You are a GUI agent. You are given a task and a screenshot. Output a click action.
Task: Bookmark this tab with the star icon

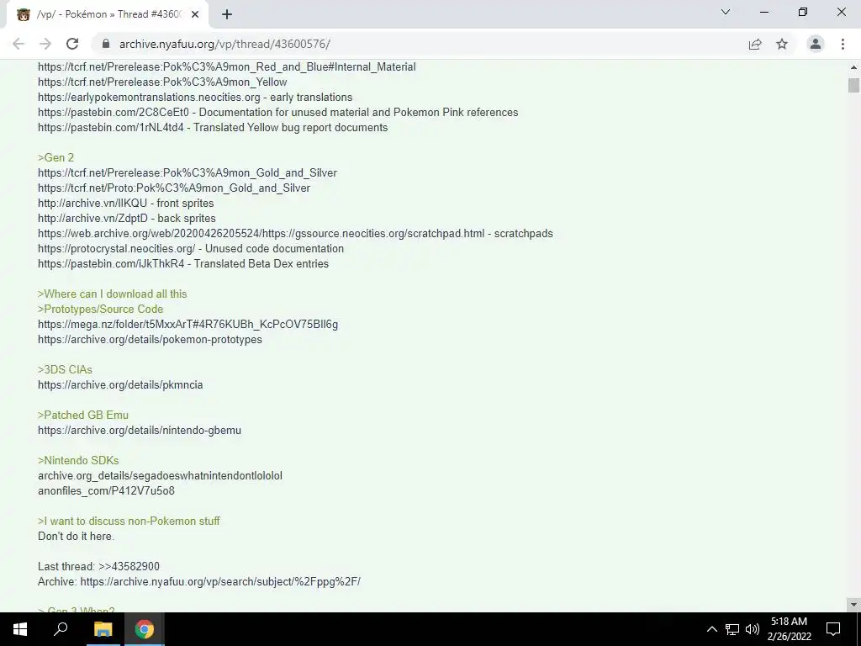pos(782,44)
